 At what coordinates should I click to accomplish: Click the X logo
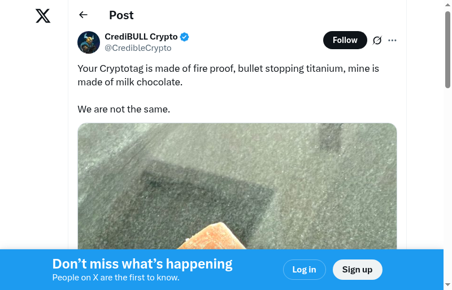(x=43, y=16)
